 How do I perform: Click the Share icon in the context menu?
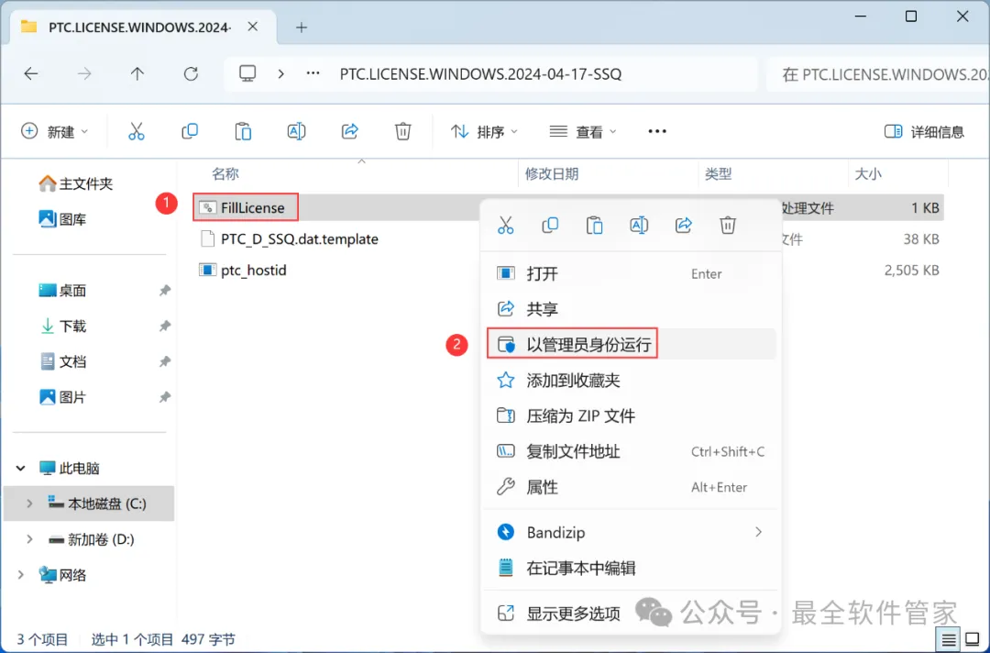683,225
